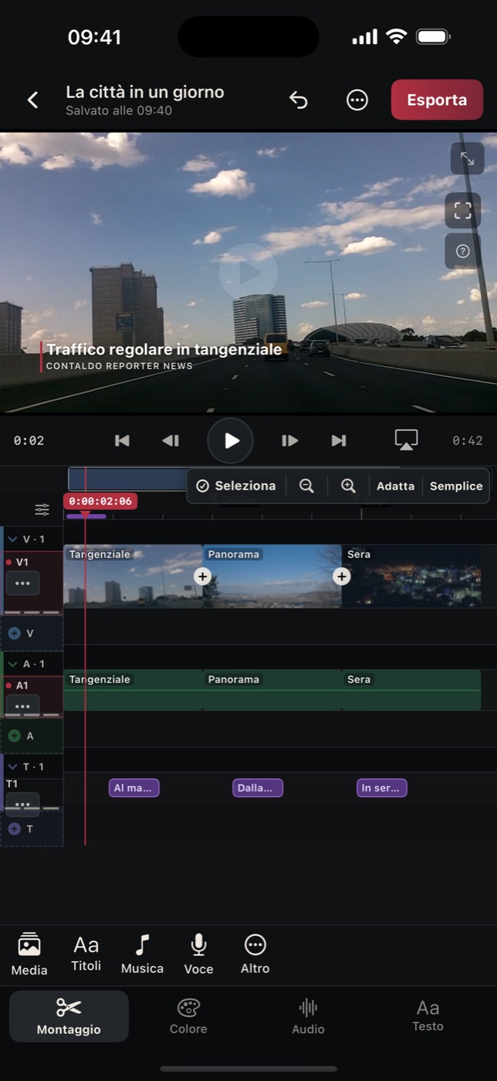The width and height of the screenshot is (497, 1081).
Task: Open T1 track options ellipsis
Action: coord(22,804)
